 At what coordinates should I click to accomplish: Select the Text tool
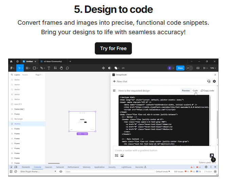tap(49, 68)
